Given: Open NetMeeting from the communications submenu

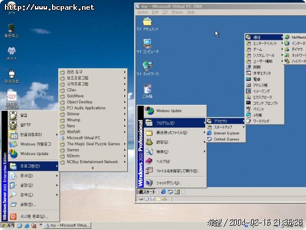Looking at the screenshot, I should coord(295,37).
